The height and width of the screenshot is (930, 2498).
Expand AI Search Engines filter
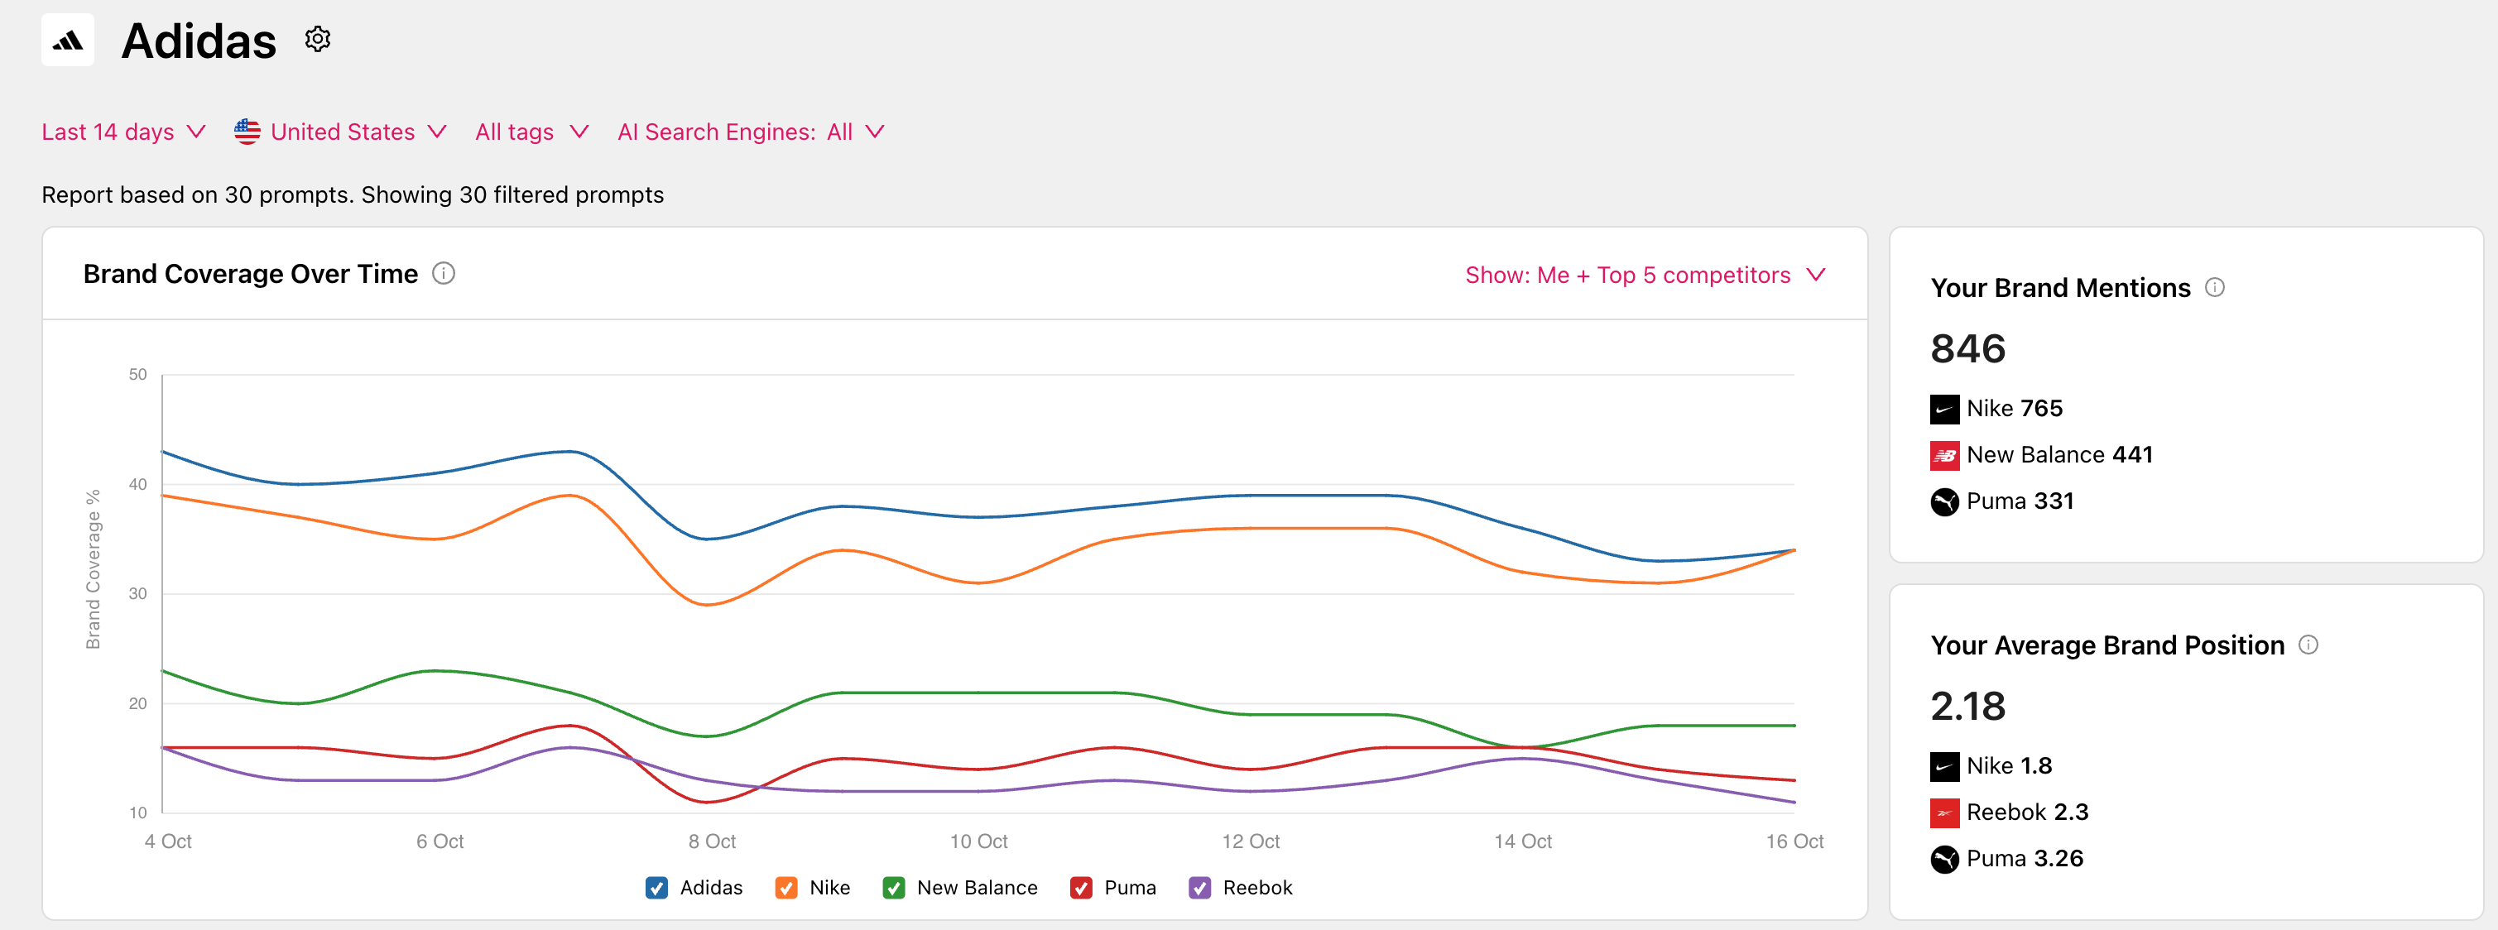click(751, 132)
